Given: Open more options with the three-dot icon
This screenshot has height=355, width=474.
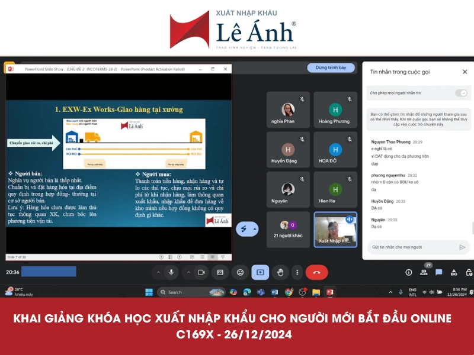Looking at the screenshot, I should (297, 272).
